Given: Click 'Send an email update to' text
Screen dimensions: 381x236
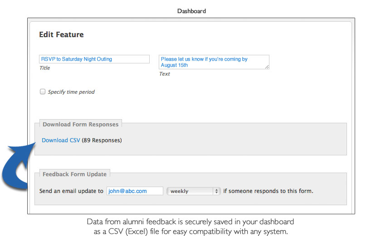Looking at the screenshot, I should tap(71, 191).
